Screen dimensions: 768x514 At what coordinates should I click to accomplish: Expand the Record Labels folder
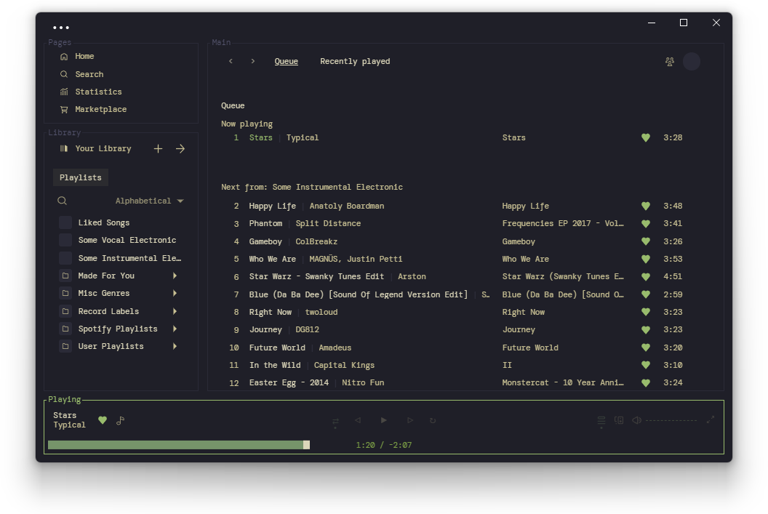[175, 311]
